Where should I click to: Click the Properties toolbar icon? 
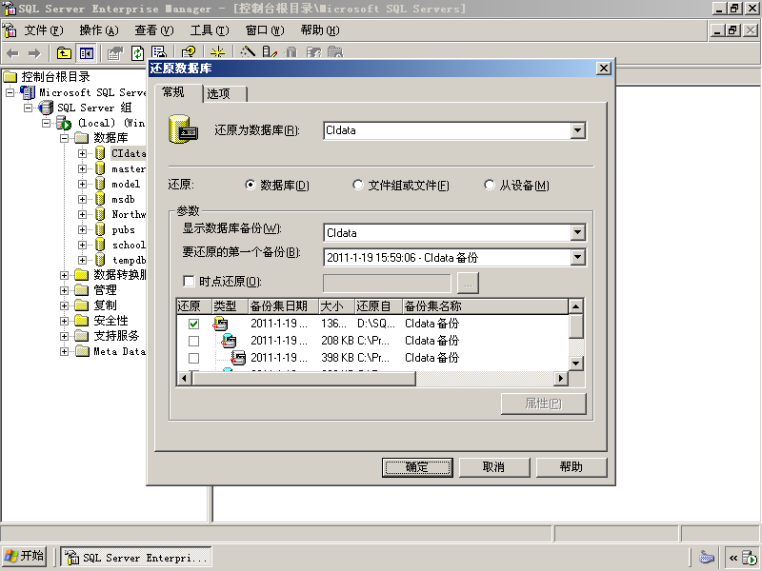[x=115, y=53]
